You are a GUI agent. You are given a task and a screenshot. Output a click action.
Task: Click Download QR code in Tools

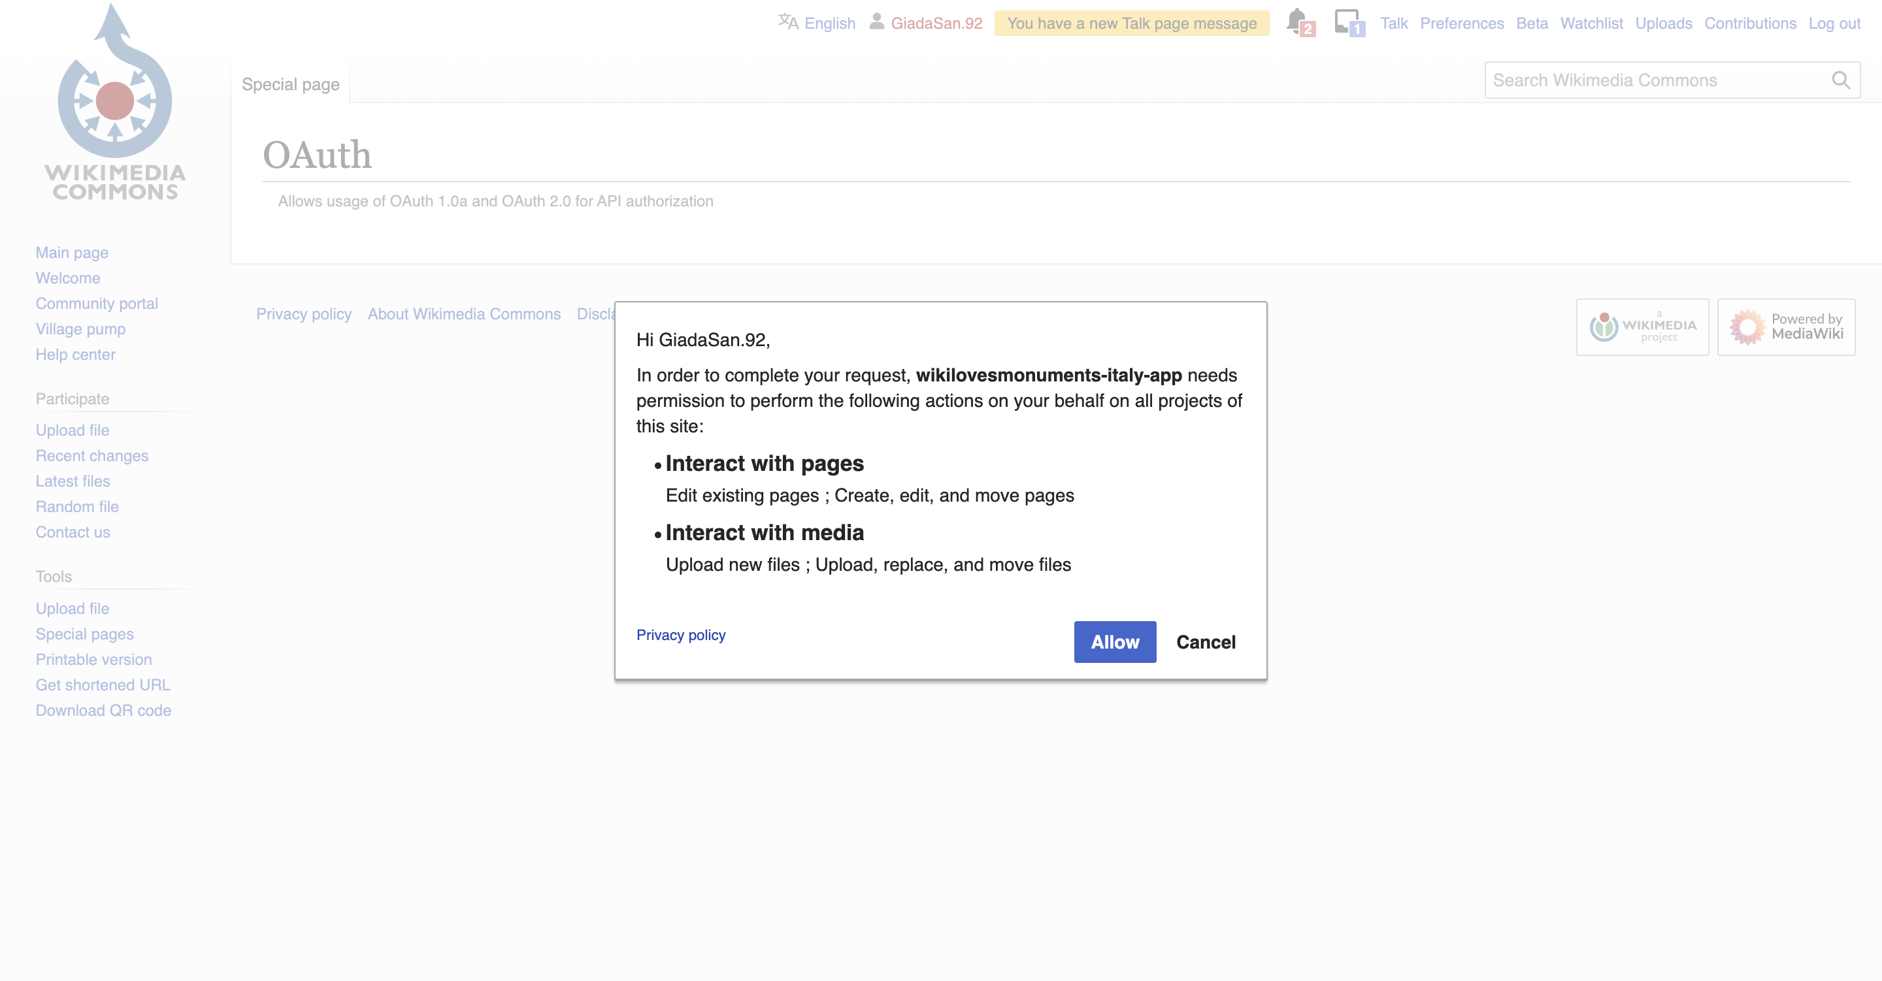pyautogui.click(x=103, y=710)
